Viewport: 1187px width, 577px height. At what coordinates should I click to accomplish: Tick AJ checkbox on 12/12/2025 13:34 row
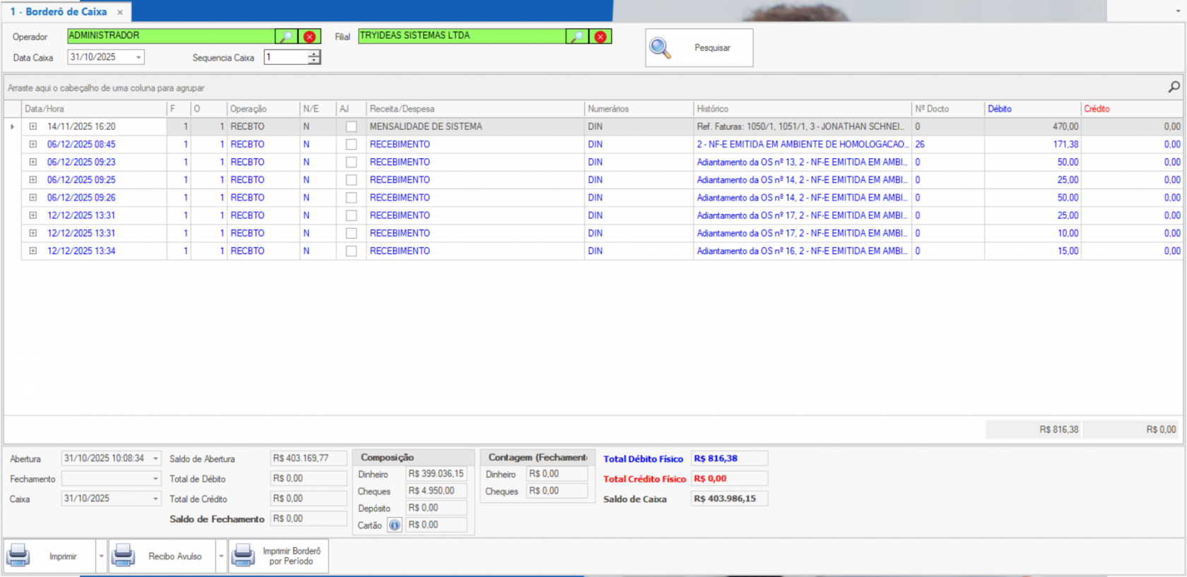coord(351,251)
